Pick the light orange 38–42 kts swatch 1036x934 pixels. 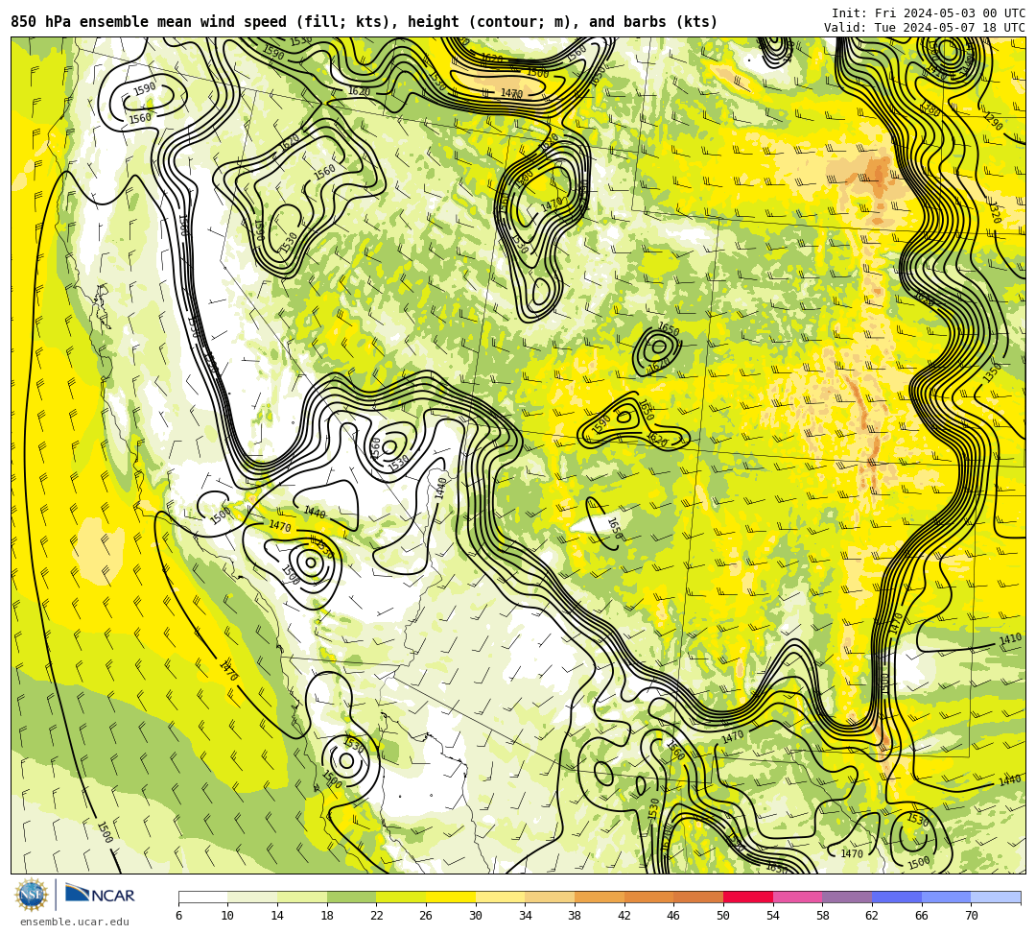pos(600,897)
